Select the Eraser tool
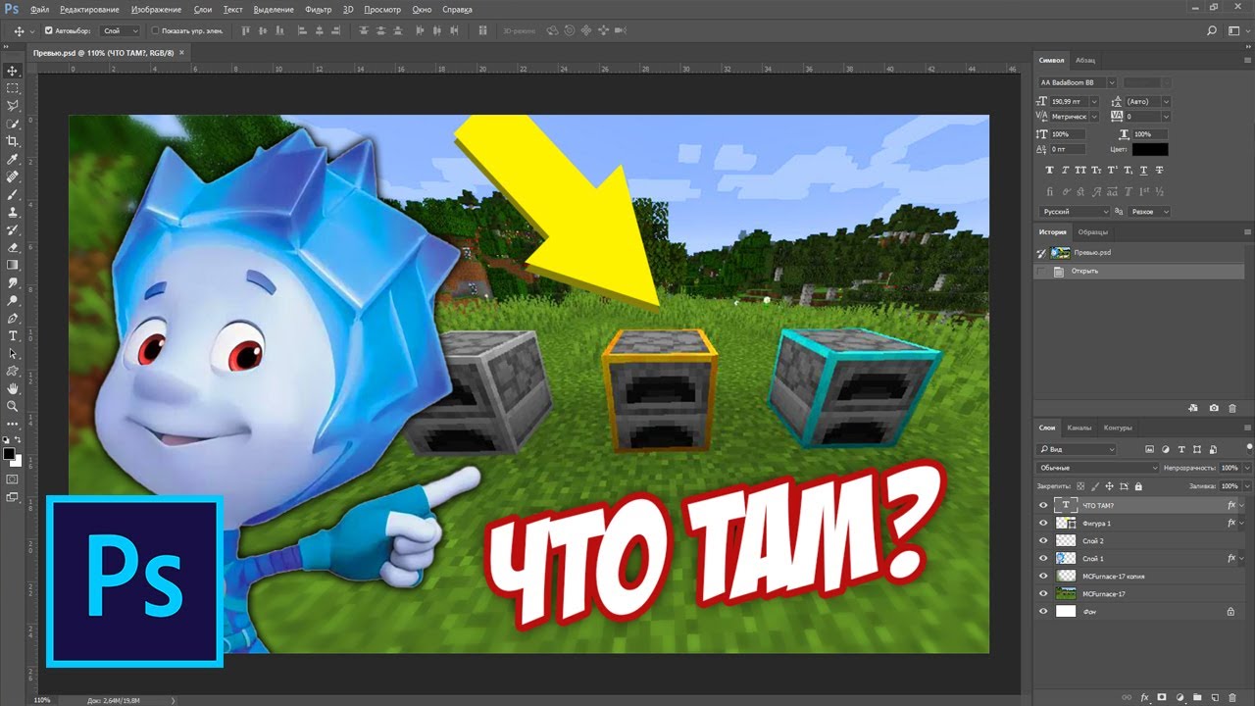1255x706 pixels. [13, 247]
